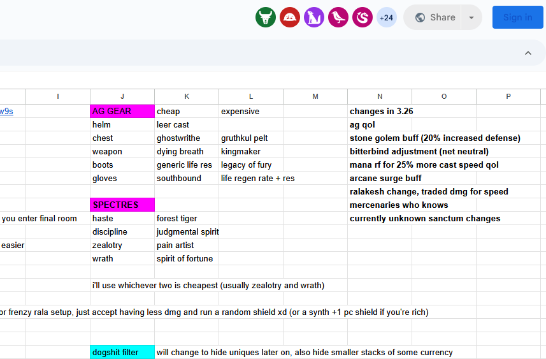Select the stone golem buff cell
This screenshot has width=546, height=359.
pyautogui.click(x=435, y=138)
